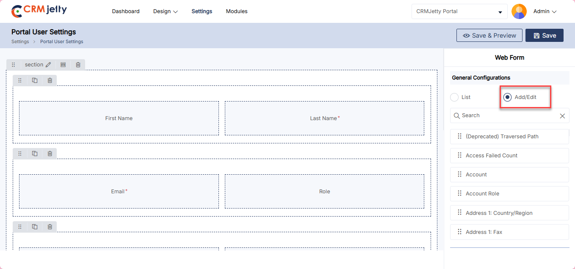This screenshot has height=269, width=575.
Task: Go to the Dashboard menu
Action: (126, 11)
